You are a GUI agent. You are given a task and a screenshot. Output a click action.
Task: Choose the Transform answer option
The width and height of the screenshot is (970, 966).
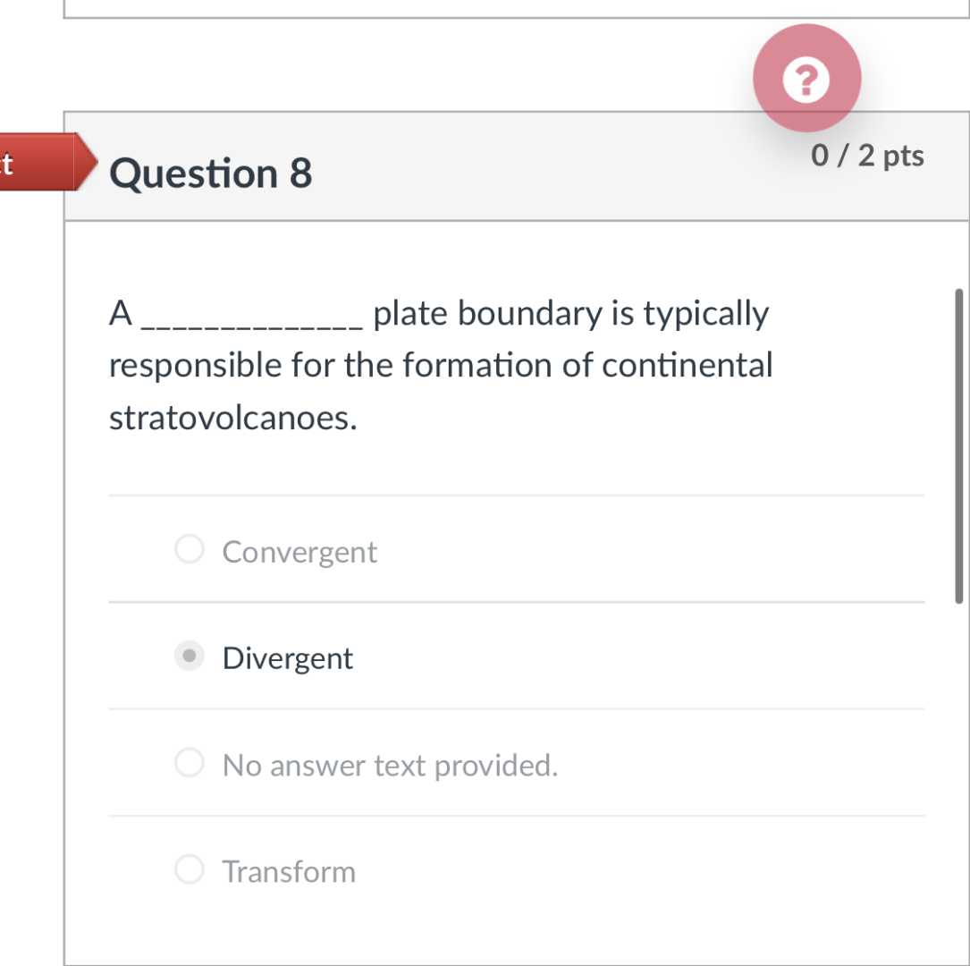click(190, 869)
